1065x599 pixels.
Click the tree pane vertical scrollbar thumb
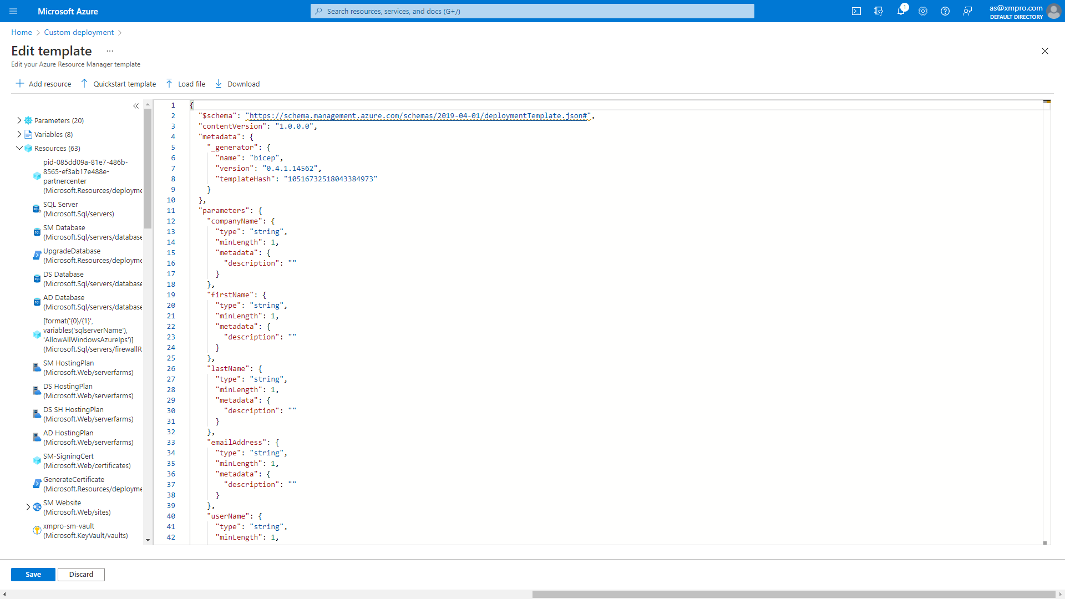point(148,169)
